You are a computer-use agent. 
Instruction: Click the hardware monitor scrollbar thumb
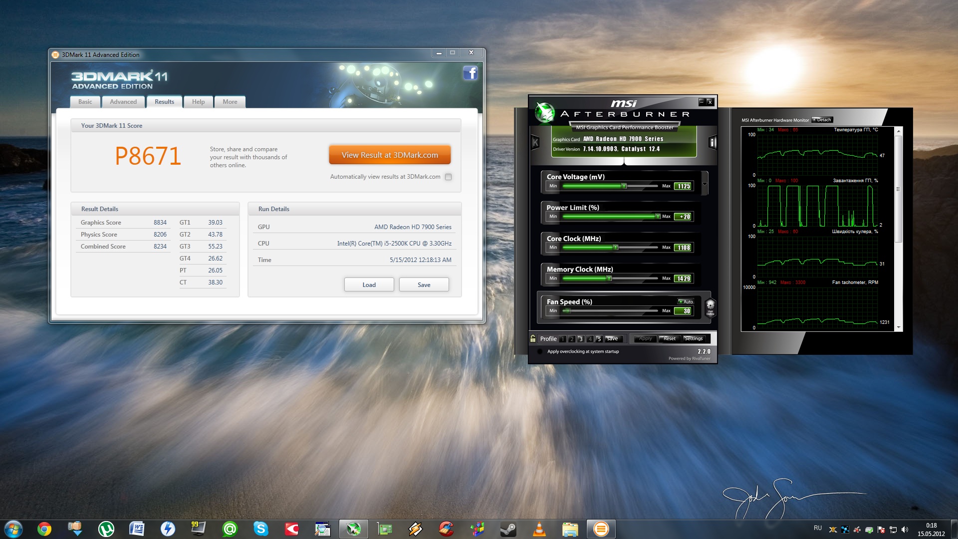point(898,189)
